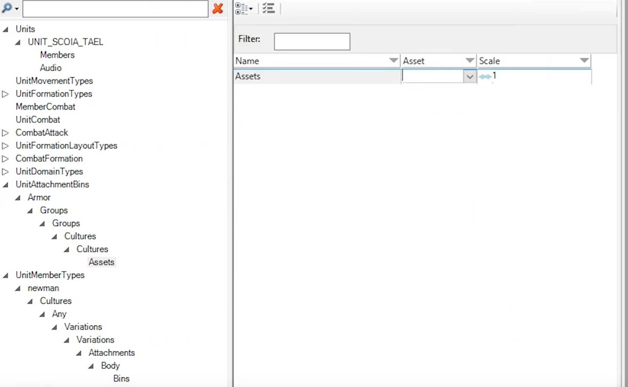Select the Assets cell in Name column
Viewport: 628px width, 387px height.
317,76
